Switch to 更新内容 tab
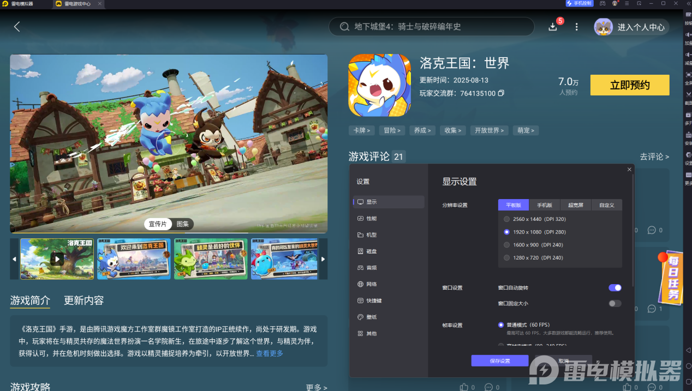This screenshot has width=692, height=391. click(83, 300)
